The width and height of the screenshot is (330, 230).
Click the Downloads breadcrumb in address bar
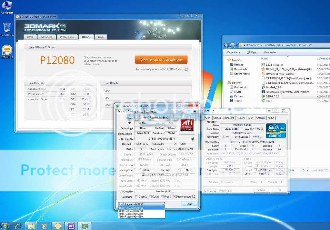click(291, 45)
